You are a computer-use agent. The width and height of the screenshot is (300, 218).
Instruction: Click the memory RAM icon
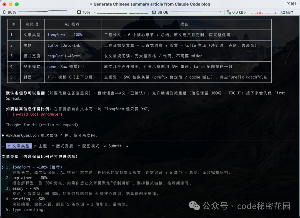coord(154,12)
